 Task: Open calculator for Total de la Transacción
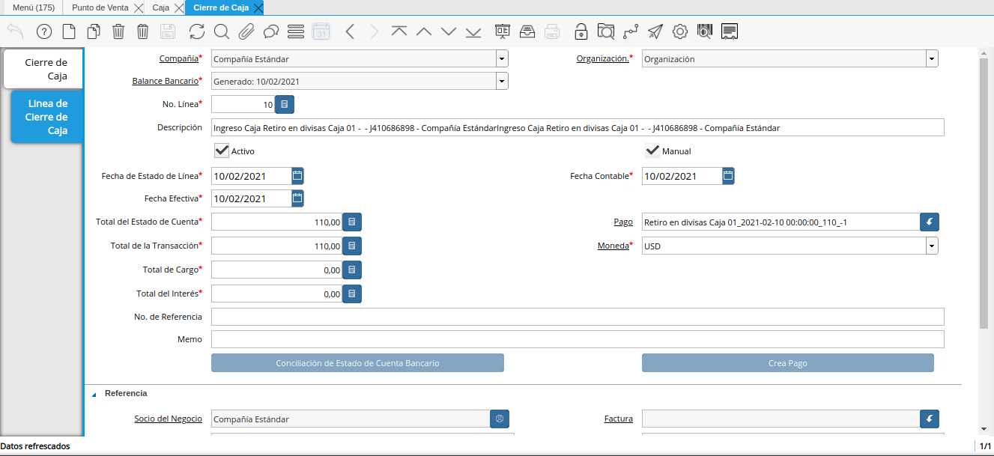pyautogui.click(x=352, y=246)
